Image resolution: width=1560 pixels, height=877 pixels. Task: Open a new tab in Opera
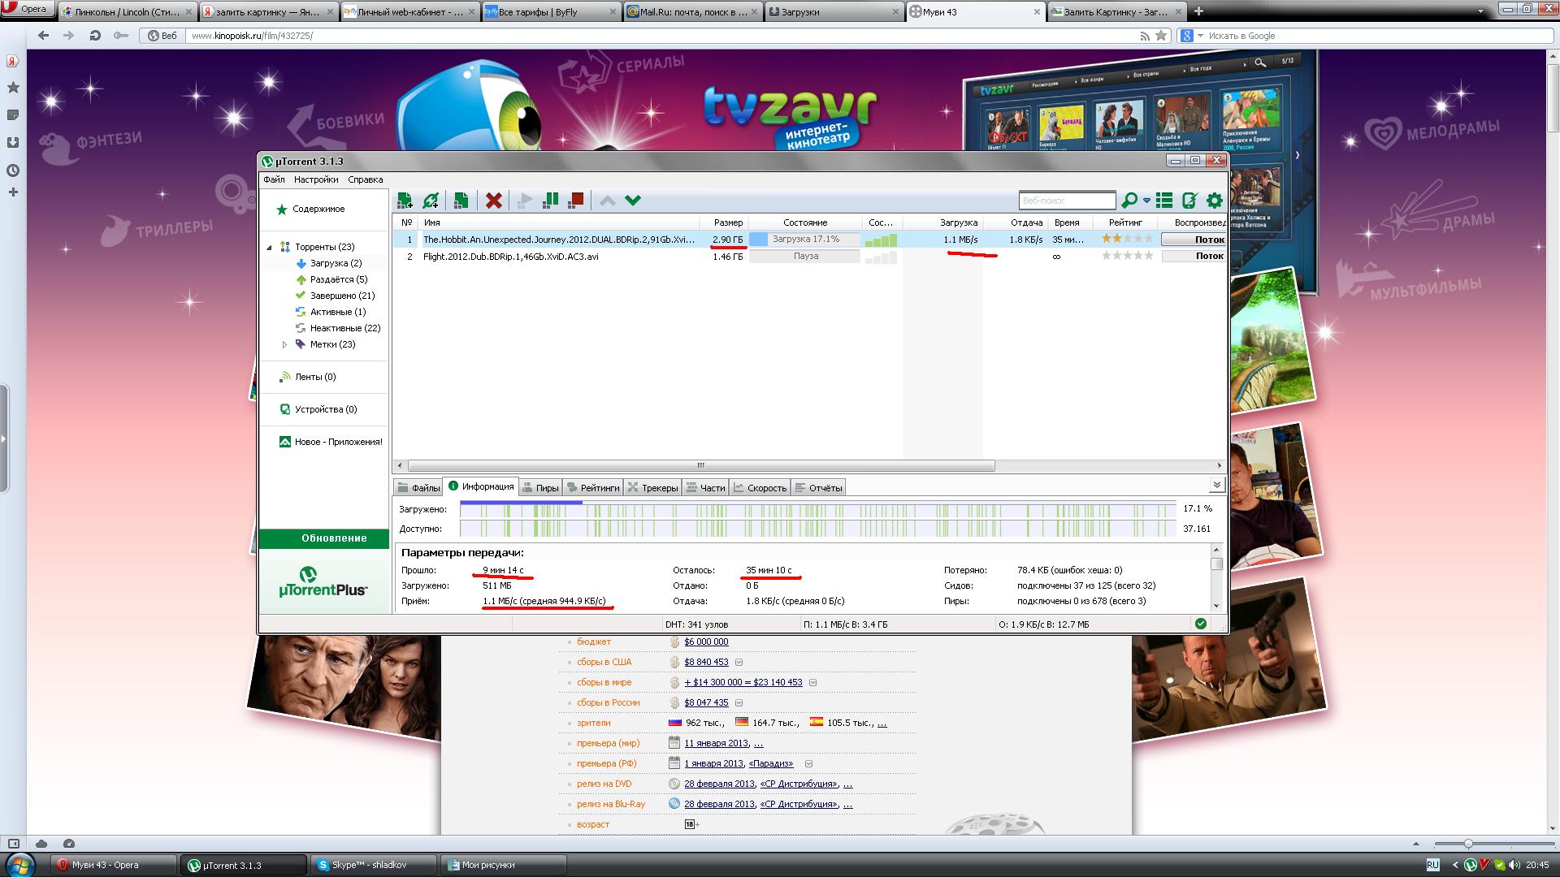[x=1198, y=11]
